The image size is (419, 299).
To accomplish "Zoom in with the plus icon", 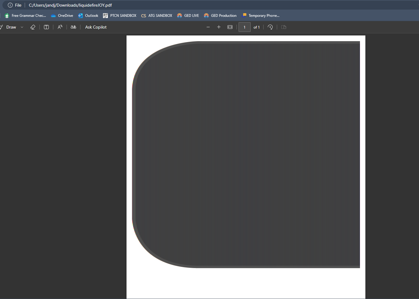I will pos(219,27).
